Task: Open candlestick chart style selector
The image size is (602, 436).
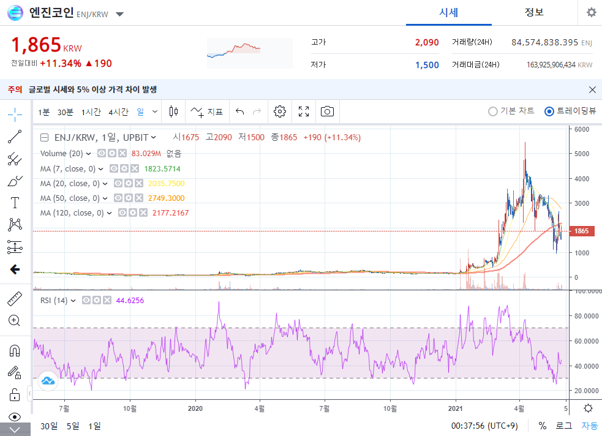Action: click(x=173, y=111)
